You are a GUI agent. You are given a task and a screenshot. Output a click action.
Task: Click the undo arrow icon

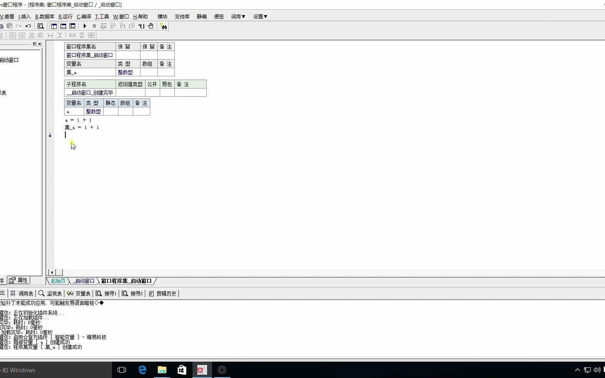click(x=28, y=26)
